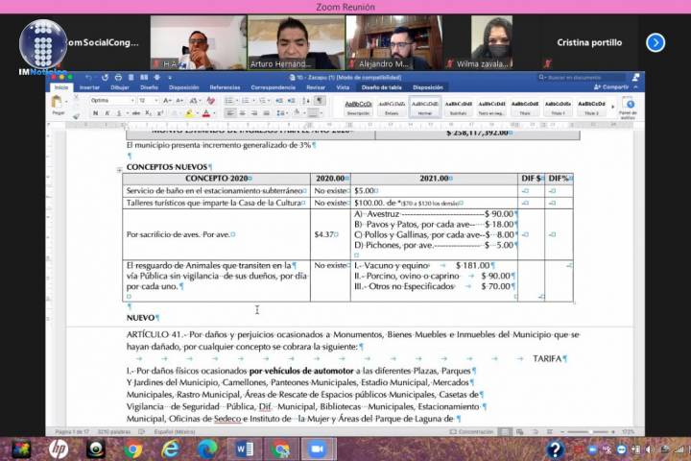Open Microsoft Edge from taskbar
Screen dimensions: 691x461
(x=207, y=449)
